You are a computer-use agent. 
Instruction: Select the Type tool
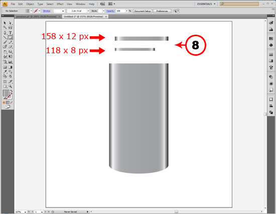pyautogui.click(x=11, y=33)
